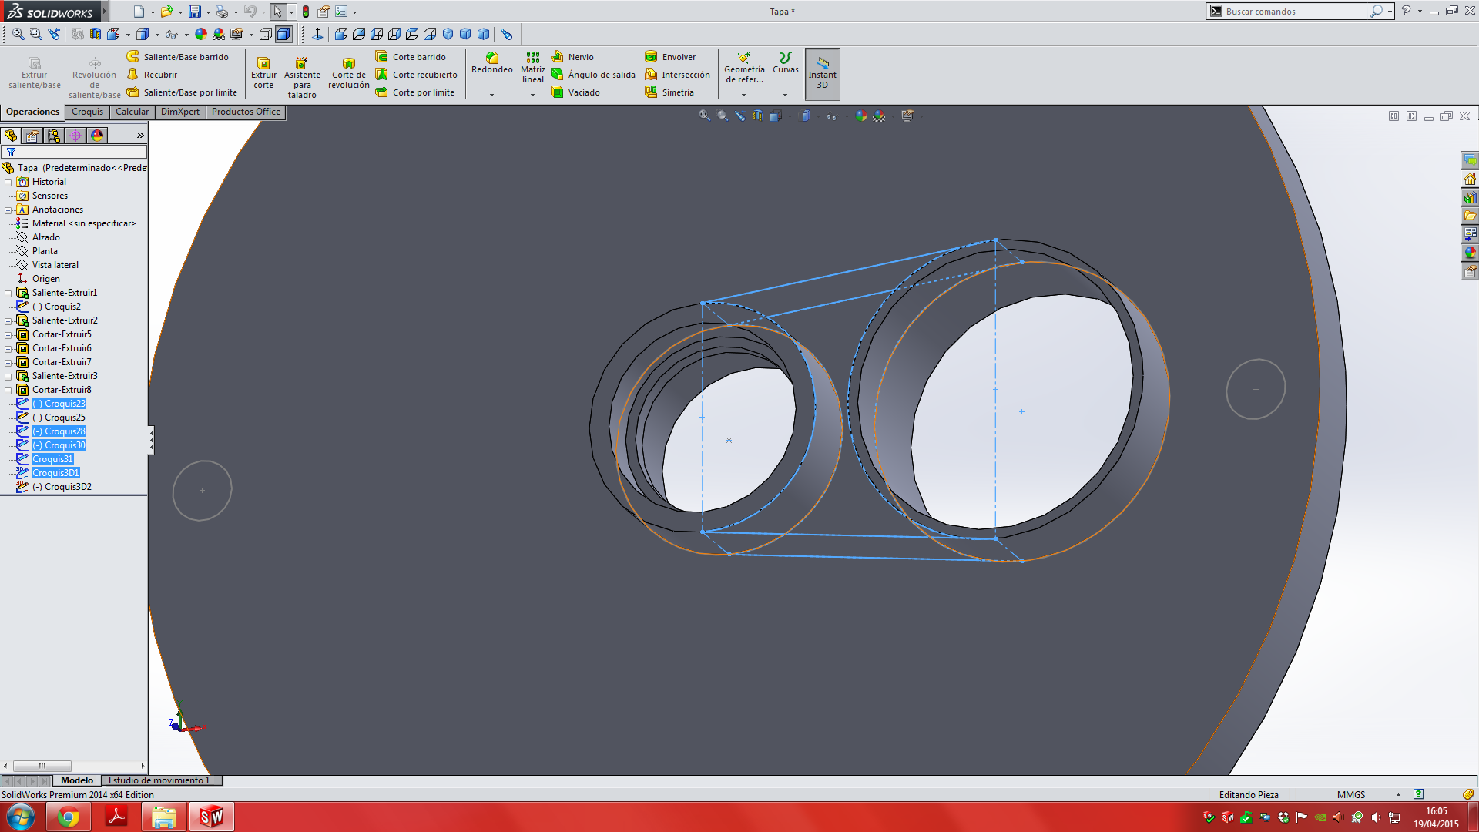
Task: Click the New document icon
Action: coord(139,12)
